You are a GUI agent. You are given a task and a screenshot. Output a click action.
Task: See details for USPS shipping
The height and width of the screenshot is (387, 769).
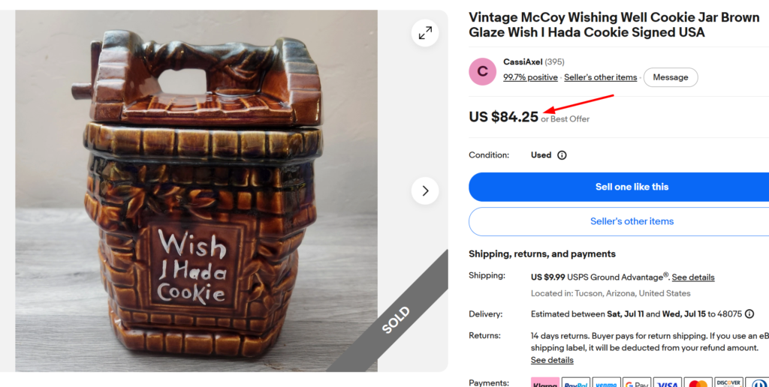(x=693, y=277)
